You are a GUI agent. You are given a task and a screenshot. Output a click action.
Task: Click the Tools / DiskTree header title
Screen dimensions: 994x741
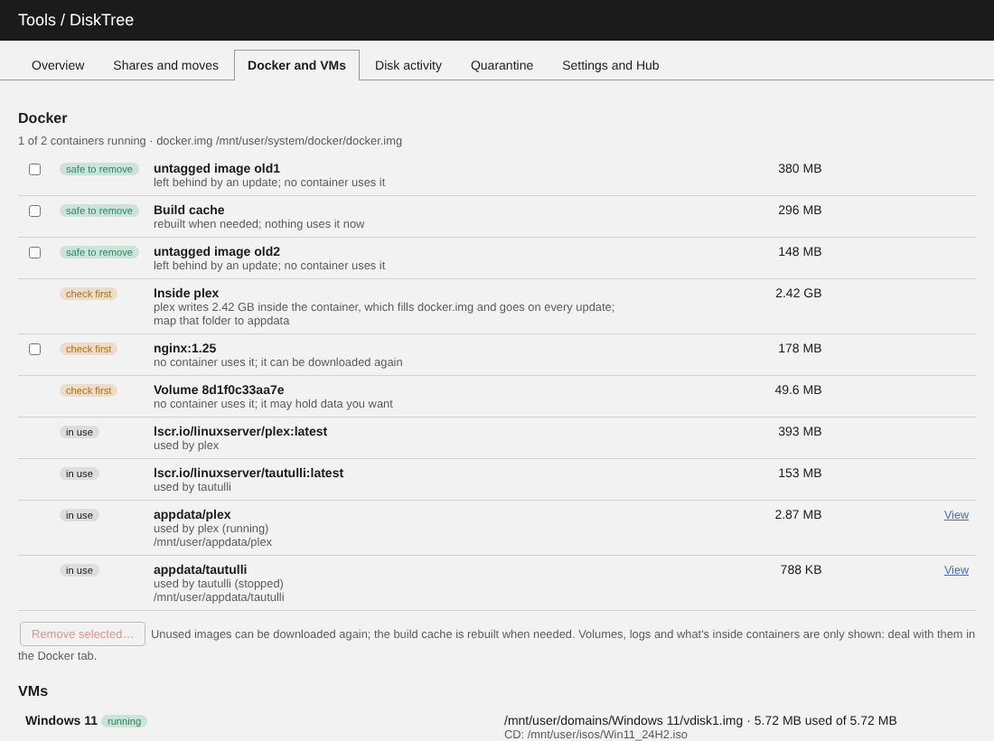(x=76, y=20)
